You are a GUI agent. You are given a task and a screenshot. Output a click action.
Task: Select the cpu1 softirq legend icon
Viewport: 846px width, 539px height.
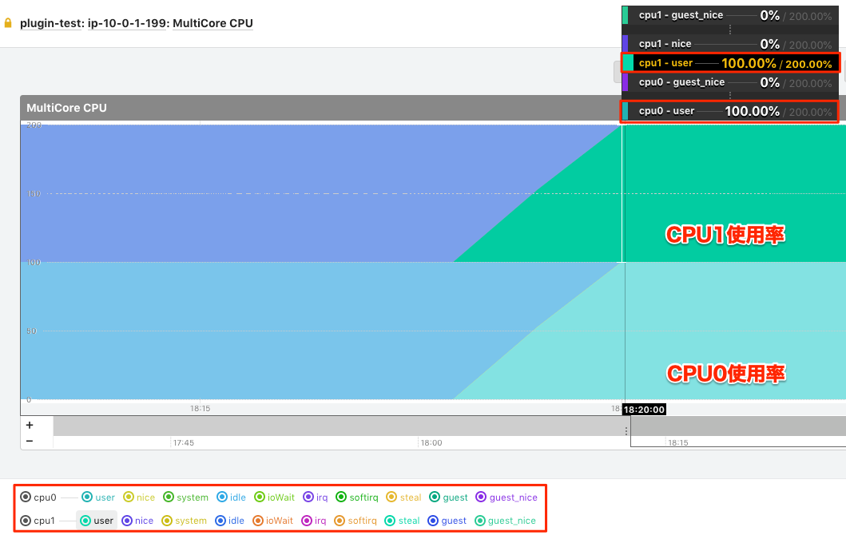pos(340,521)
